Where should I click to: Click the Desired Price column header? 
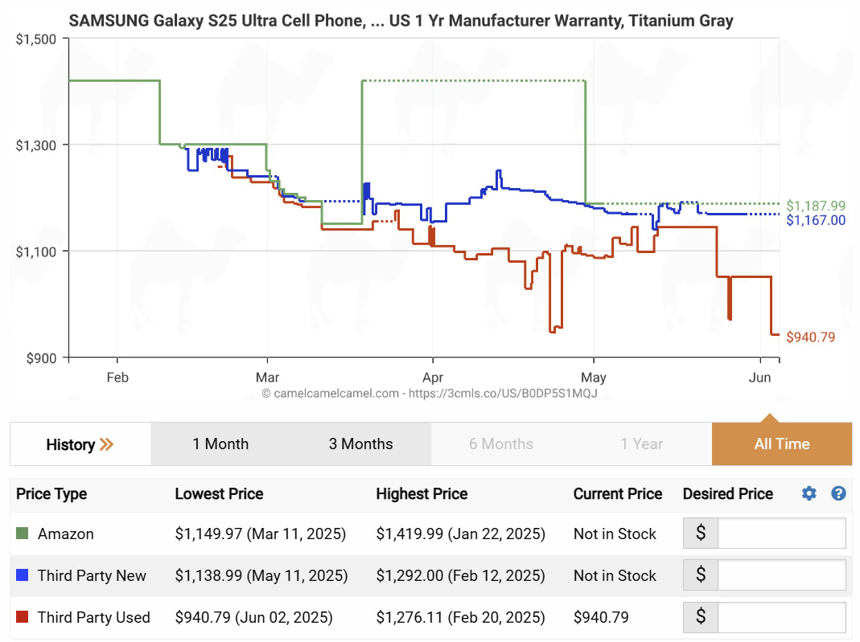coord(727,493)
